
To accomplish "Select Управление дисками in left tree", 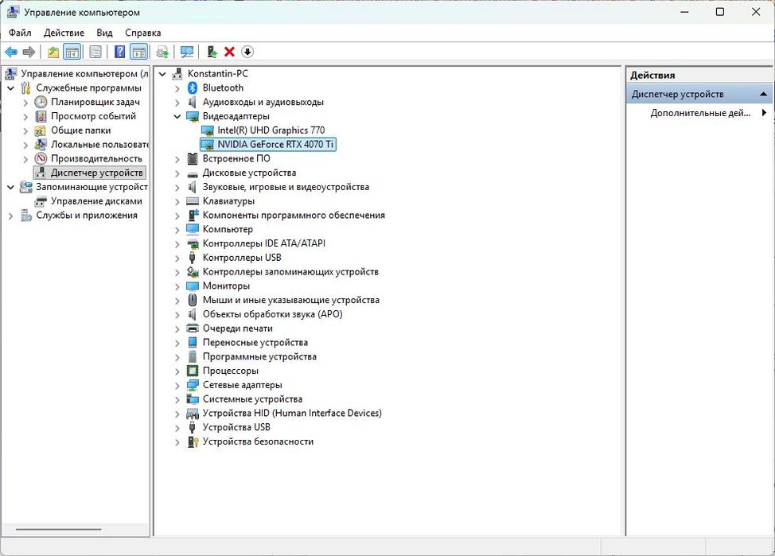I will point(96,201).
